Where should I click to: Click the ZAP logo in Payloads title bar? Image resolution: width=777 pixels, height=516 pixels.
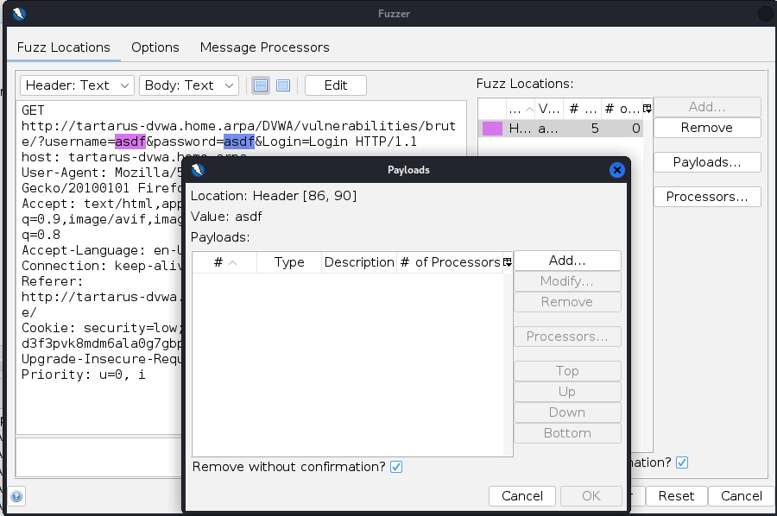[x=198, y=170]
